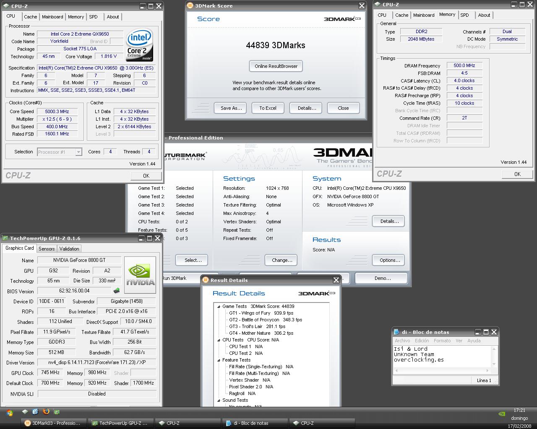The width and height of the screenshot is (537, 429).
Task: Export score with To Excel button
Action: (x=268, y=108)
